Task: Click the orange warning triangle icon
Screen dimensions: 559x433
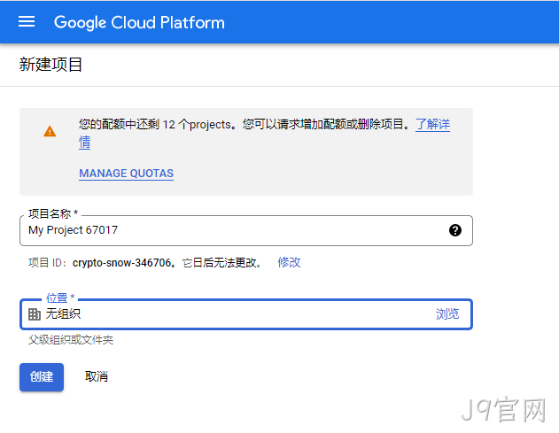Action: (50, 131)
